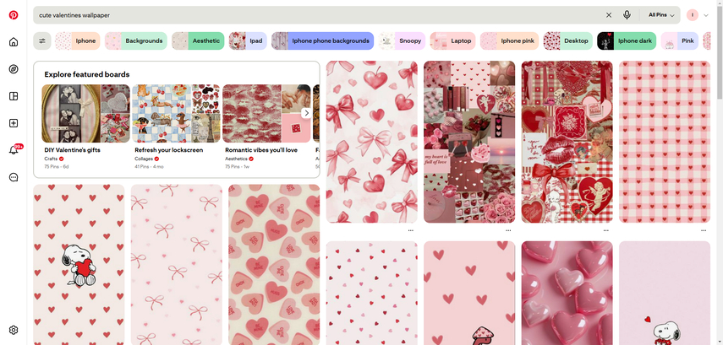Expand the All Pins dropdown
723x345 pixels.
click(661, 15)
